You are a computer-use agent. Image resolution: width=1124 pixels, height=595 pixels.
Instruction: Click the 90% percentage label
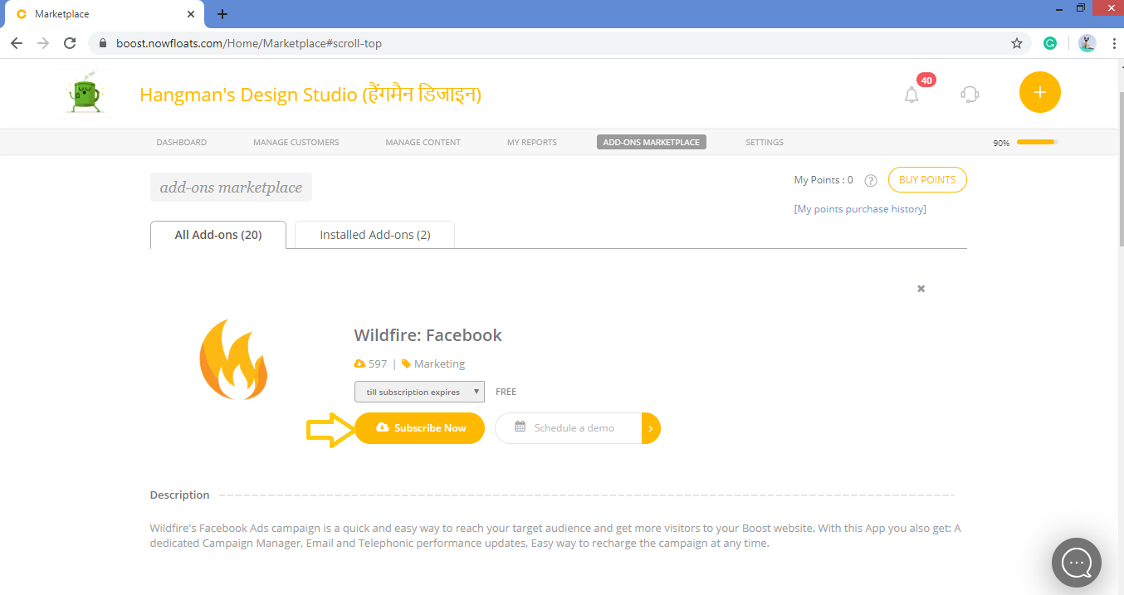click(1001, 144)
